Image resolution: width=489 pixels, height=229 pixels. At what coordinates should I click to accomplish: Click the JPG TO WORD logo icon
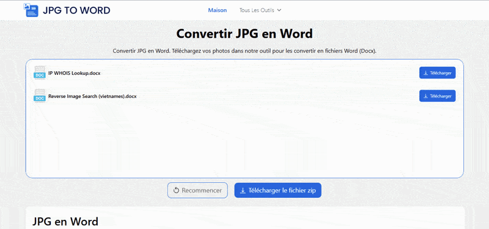[31, 10]
